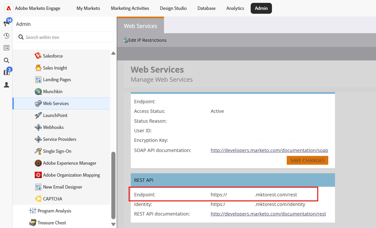Select Munchkin tree item
The image size is (376, 228).
point(53,92)
